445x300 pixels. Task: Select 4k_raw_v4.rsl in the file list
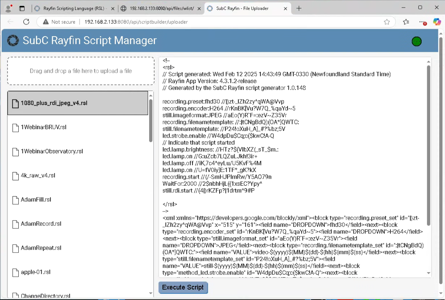(x=38, y=175)
